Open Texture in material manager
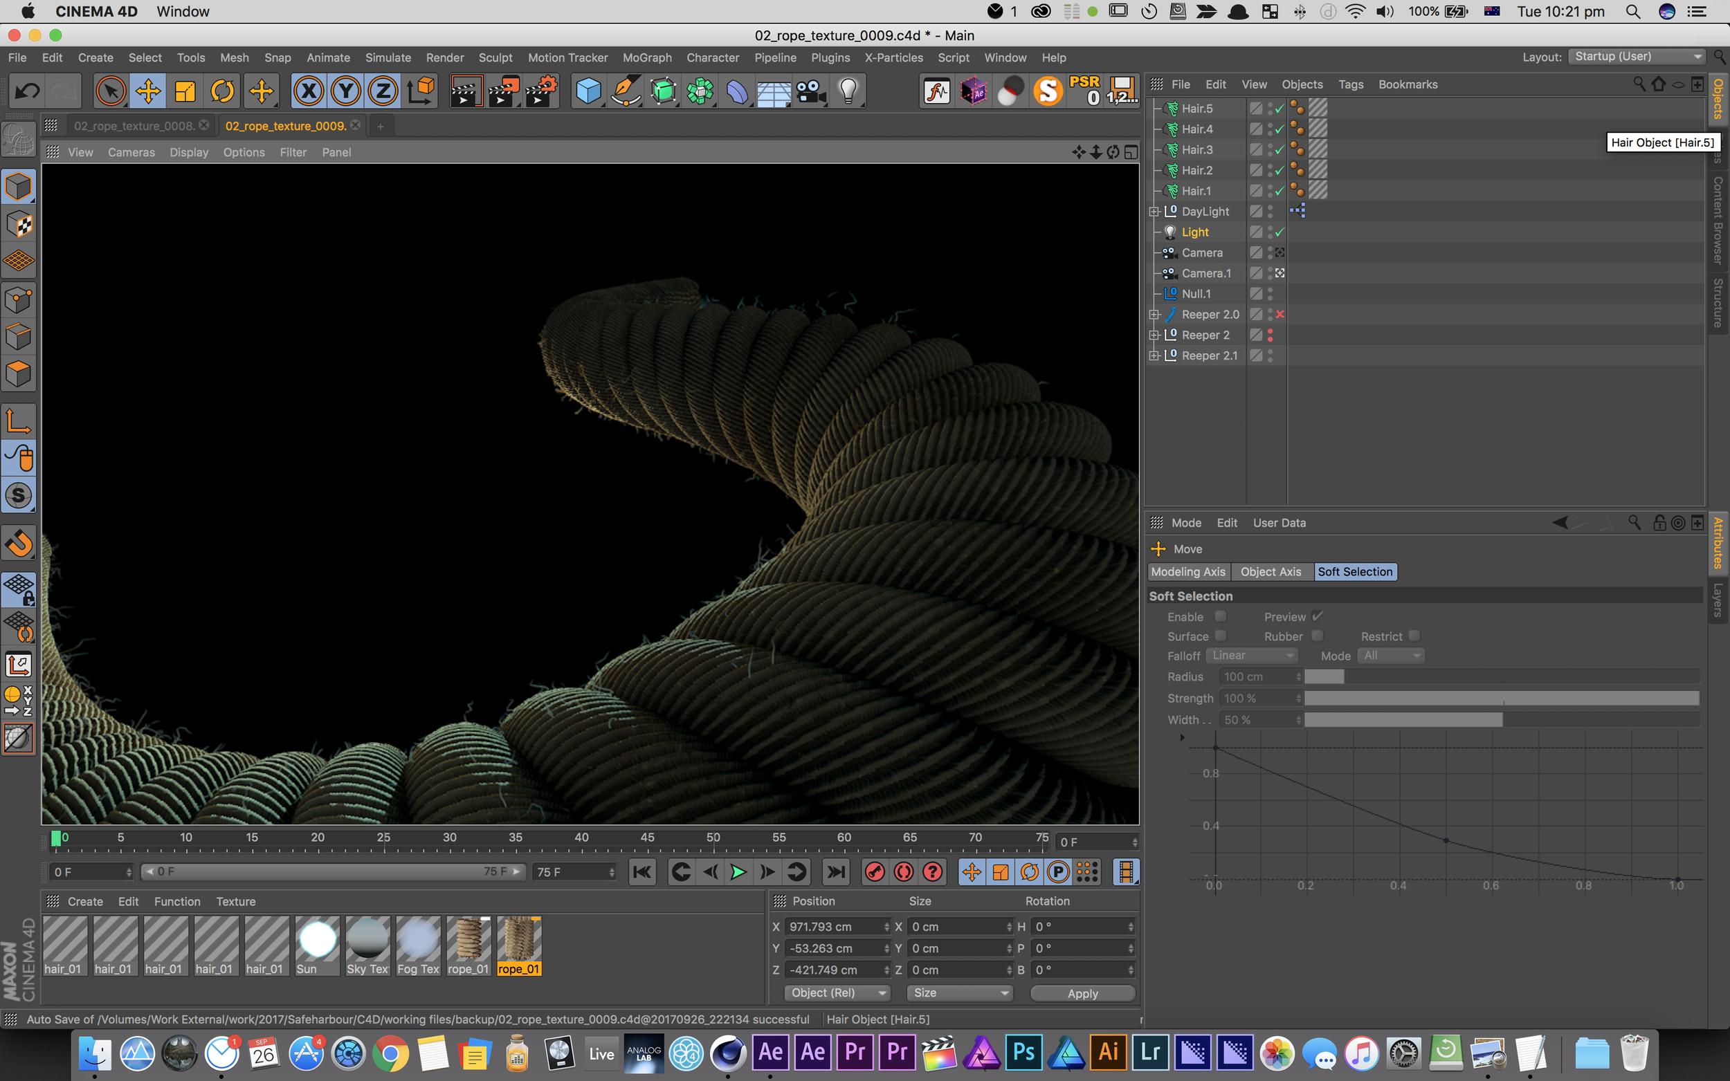The image size is (1730, 1081). [235, 902]
